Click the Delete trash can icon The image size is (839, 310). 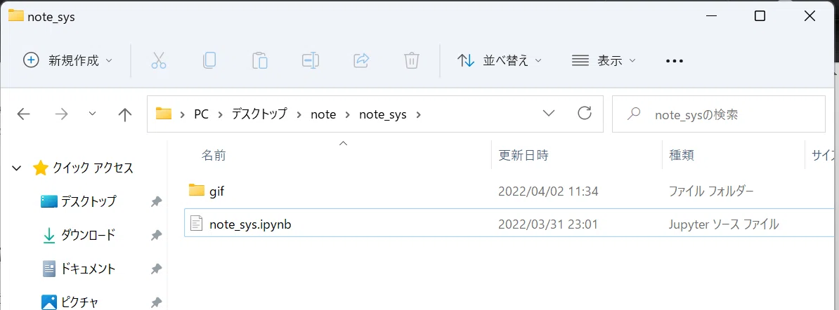(411, 60)
